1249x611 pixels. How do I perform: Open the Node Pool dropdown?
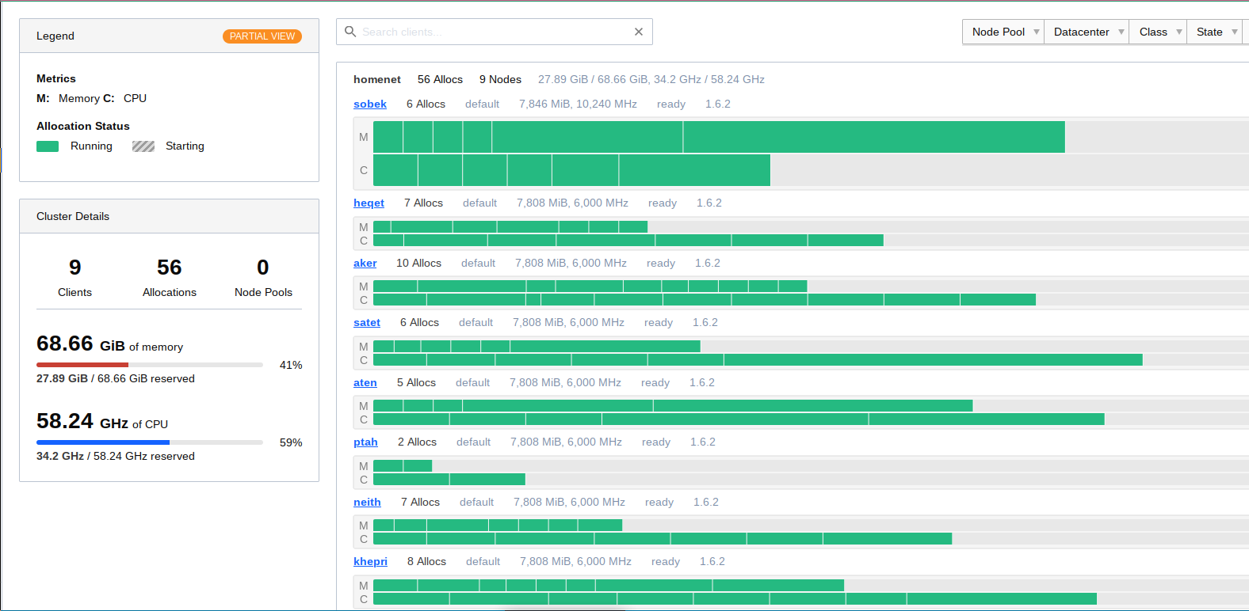[x=1003, y=32]
